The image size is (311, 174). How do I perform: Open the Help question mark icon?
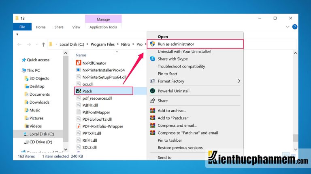pyautogui.click(x=295, y=27)
